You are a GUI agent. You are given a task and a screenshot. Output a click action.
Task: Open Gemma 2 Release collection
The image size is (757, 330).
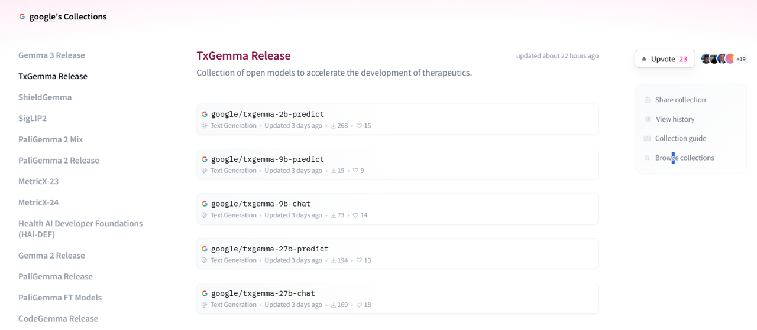[x=51, y=256]
